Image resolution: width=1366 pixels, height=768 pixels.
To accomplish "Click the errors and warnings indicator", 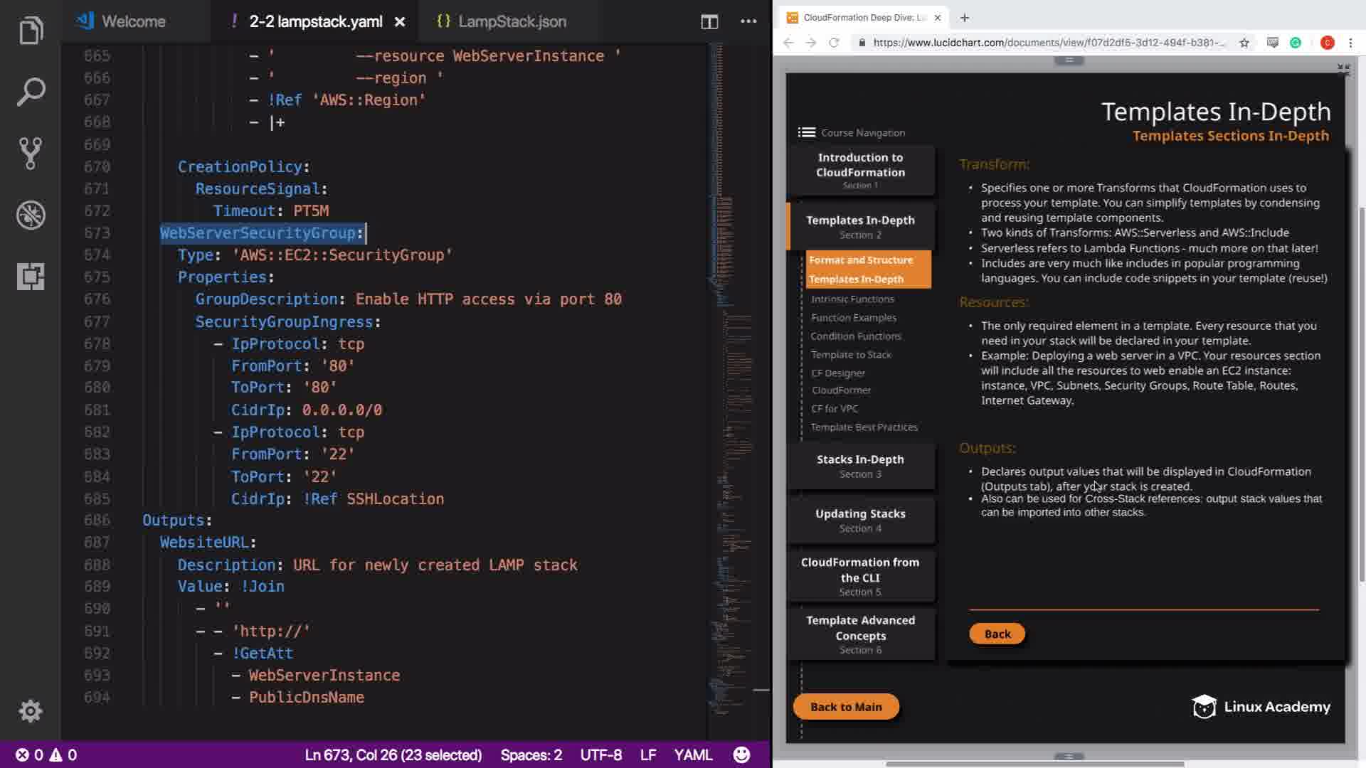I will (46, 754).
